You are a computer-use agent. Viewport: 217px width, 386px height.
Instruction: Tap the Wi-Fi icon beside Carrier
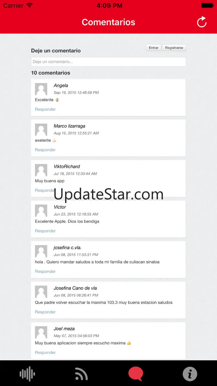point(29,5)
